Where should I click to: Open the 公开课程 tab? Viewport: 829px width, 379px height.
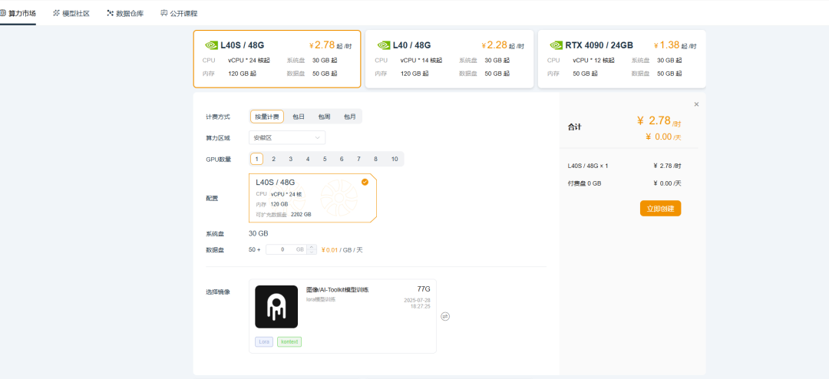(x=179, y=13)
